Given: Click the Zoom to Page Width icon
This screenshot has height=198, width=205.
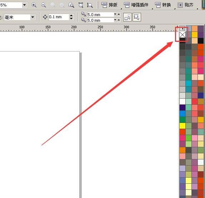Looking at the screenshot, I should point(81,5).
